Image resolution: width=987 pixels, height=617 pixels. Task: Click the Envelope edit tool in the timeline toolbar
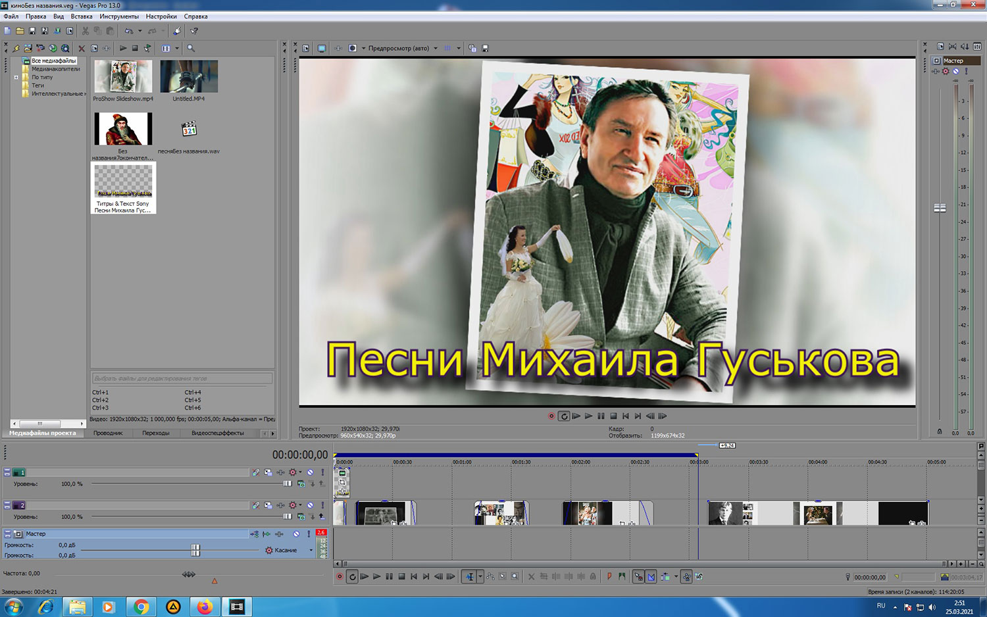[x=490, y=577]
